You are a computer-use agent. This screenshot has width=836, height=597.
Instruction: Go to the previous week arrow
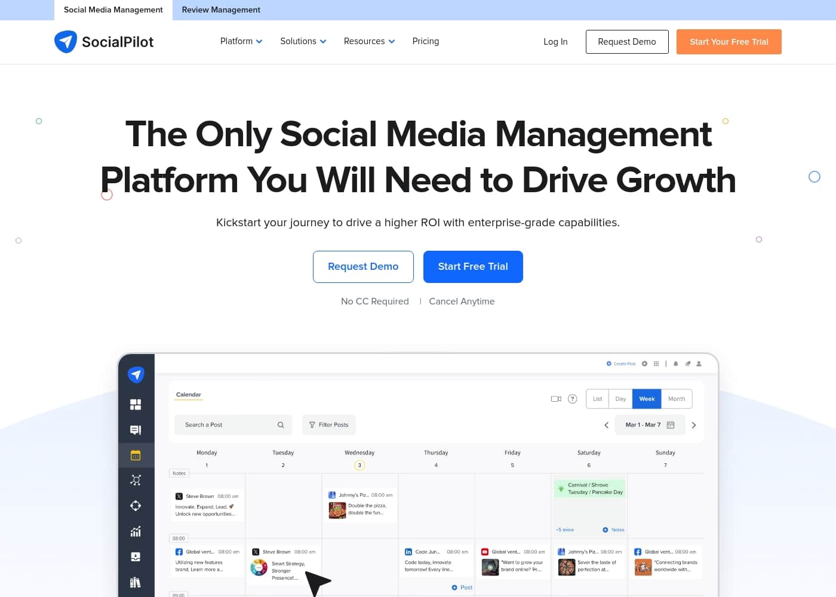606,425
